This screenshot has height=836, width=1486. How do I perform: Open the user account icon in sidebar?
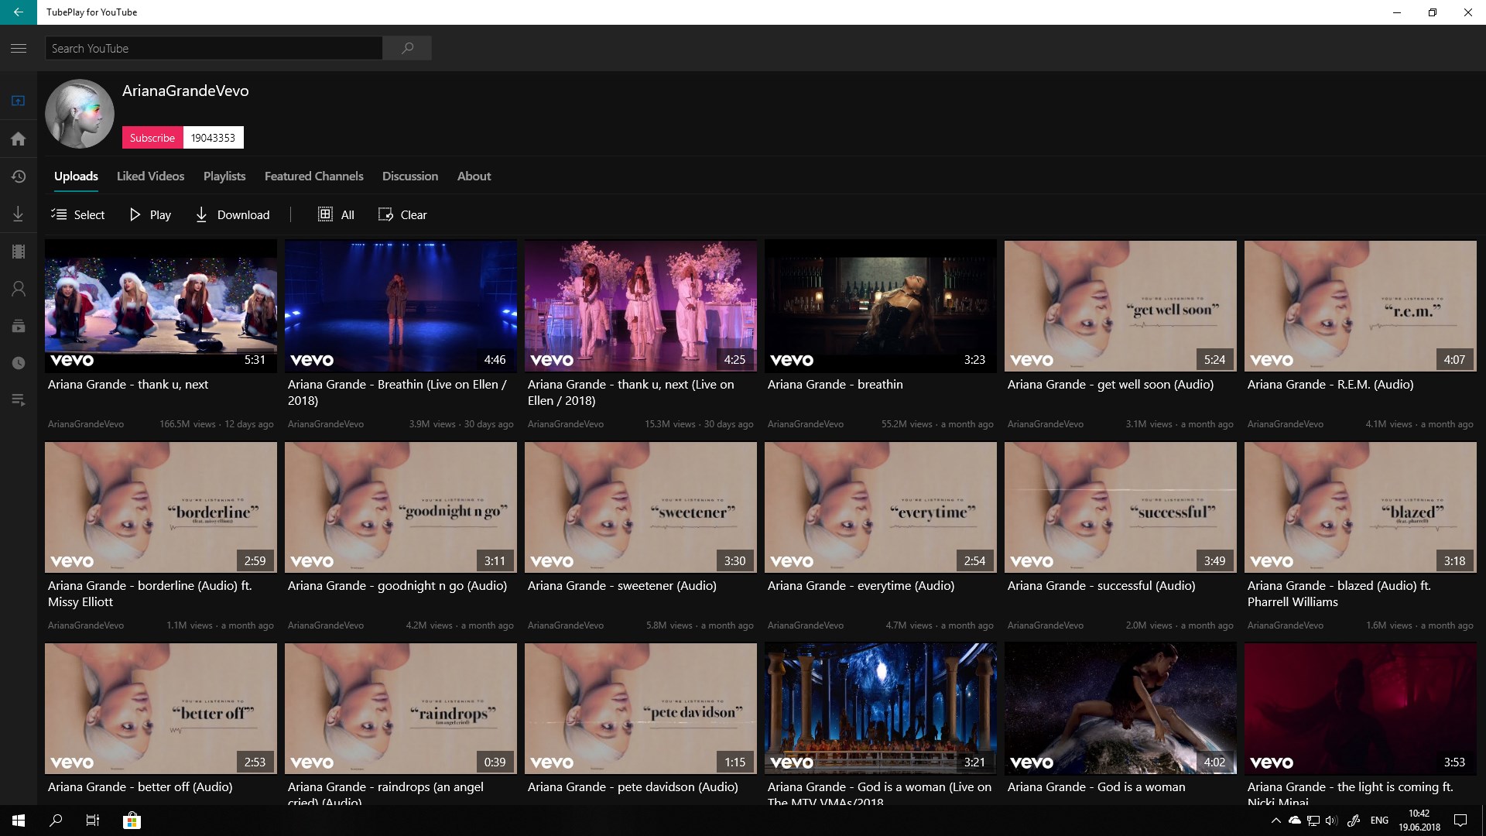click(19, 289)
